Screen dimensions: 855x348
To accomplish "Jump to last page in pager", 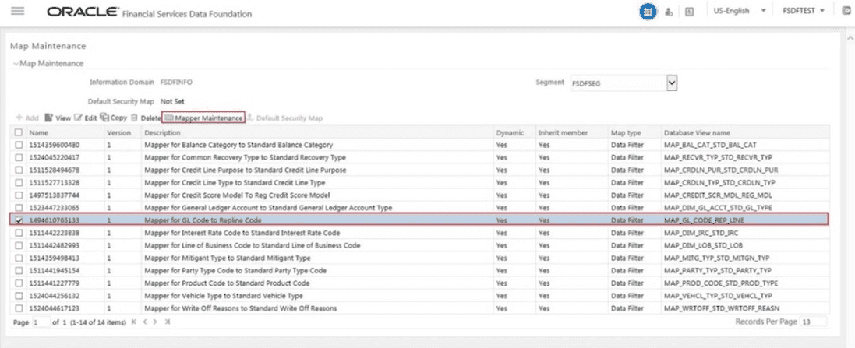I will click(168, 322).
